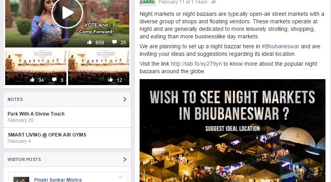Open dropdown arrow on Pinaki Sankar Mishra's post
The height and width of the screenshot is (182, 331).
[121, 177]
